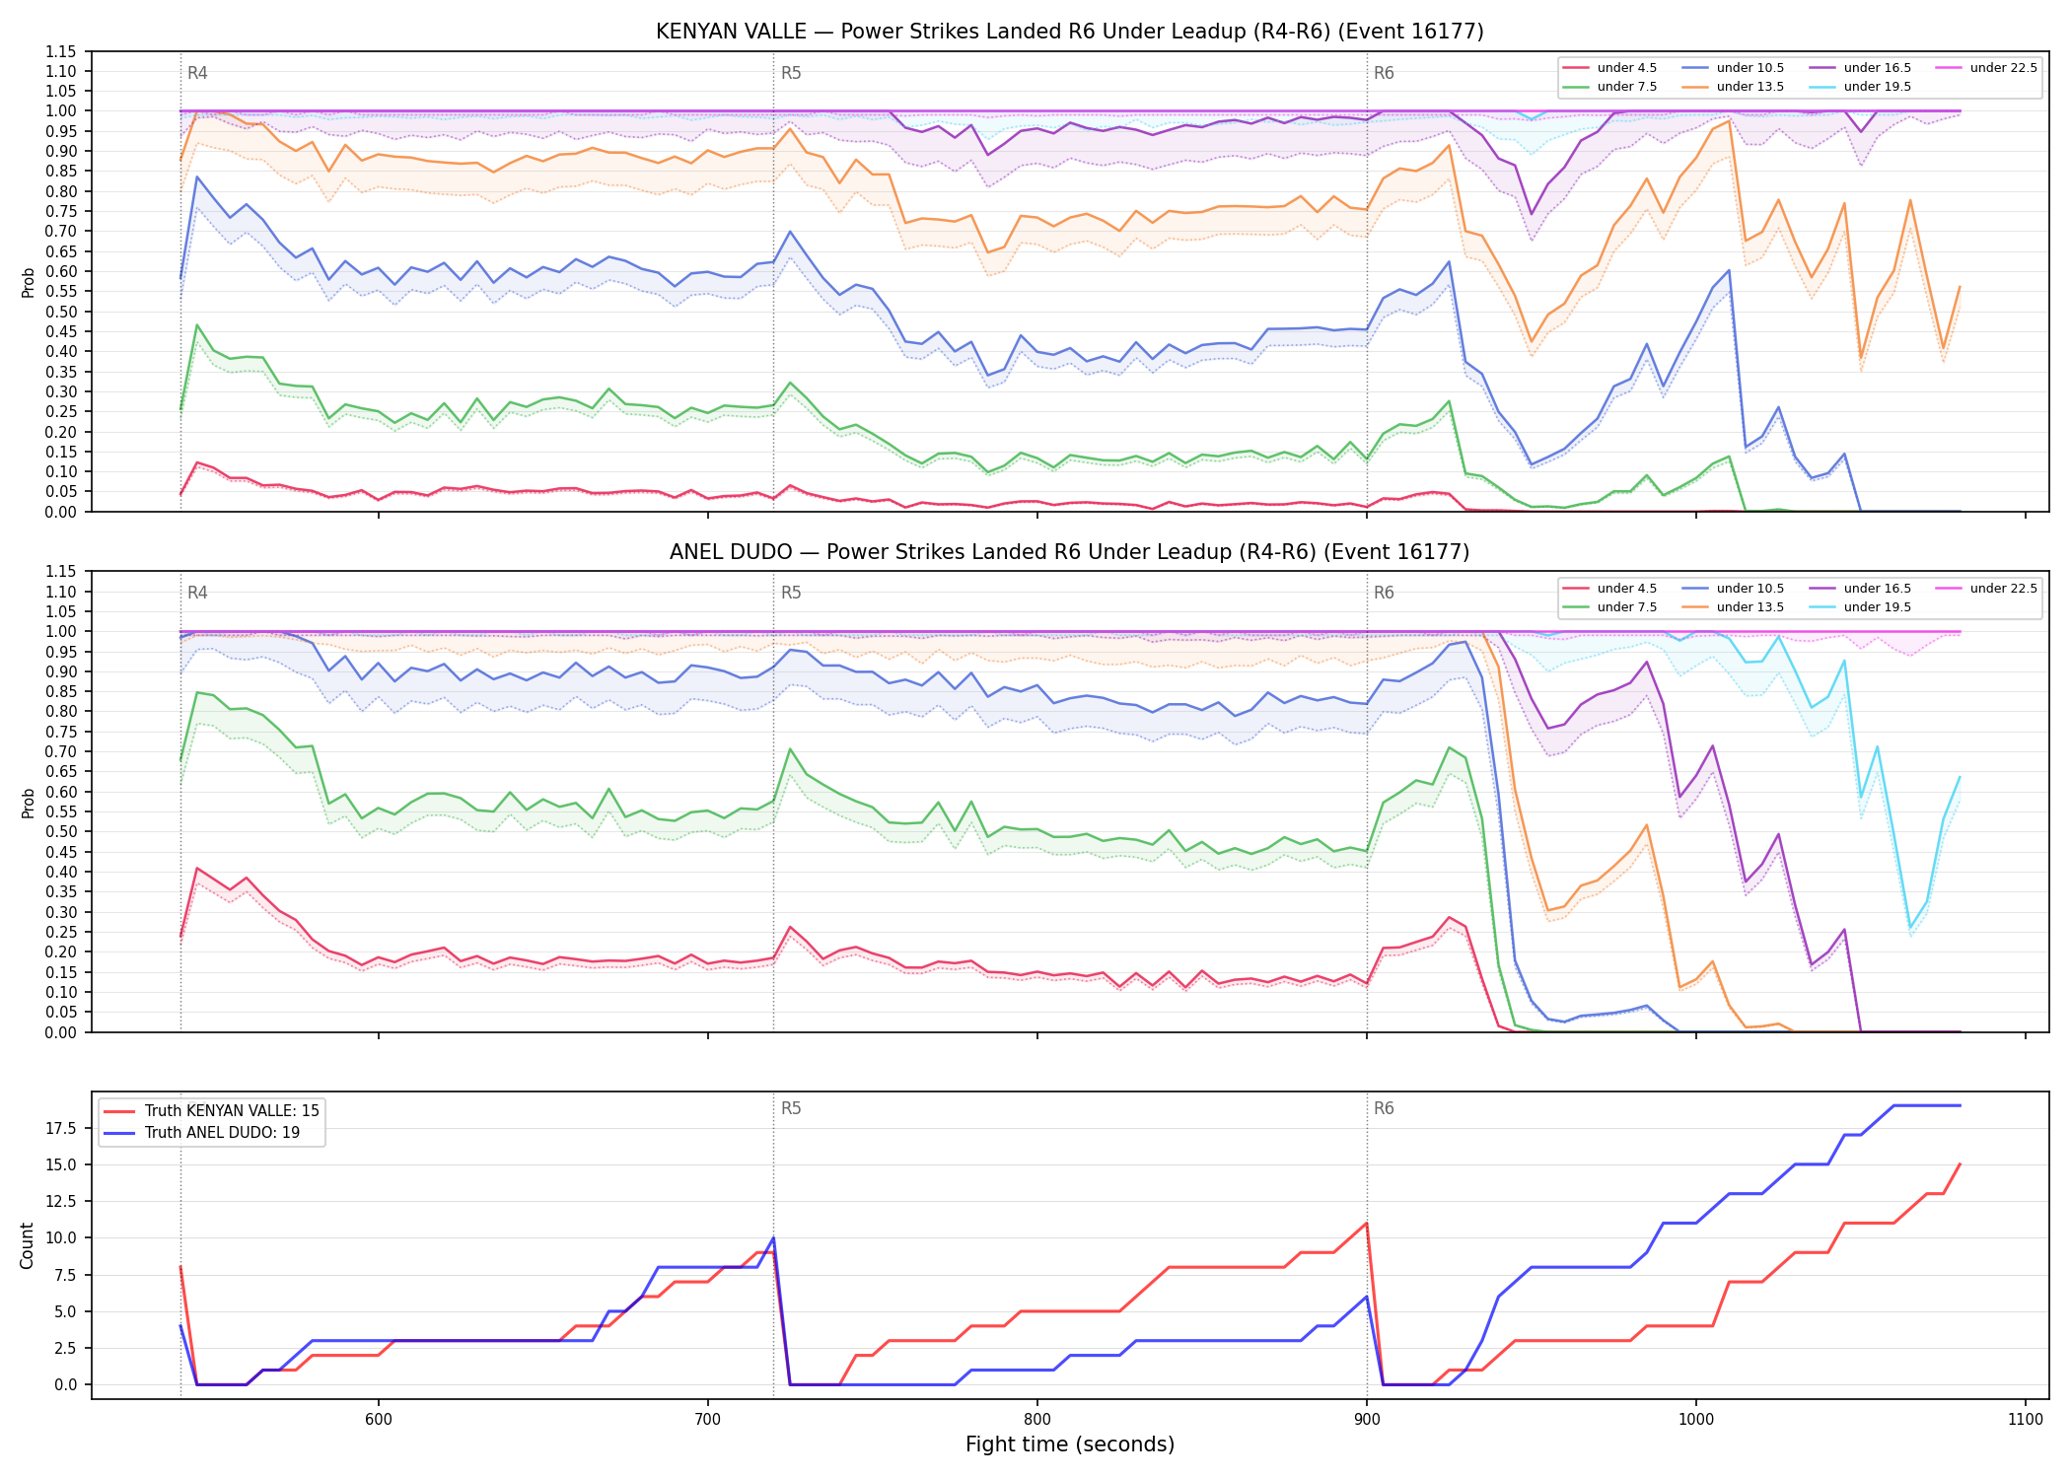Click the 0.50 tick on ANEL DUDO Prob axis
This screenshot has width=2071, height=1479.
click(62, 832)
